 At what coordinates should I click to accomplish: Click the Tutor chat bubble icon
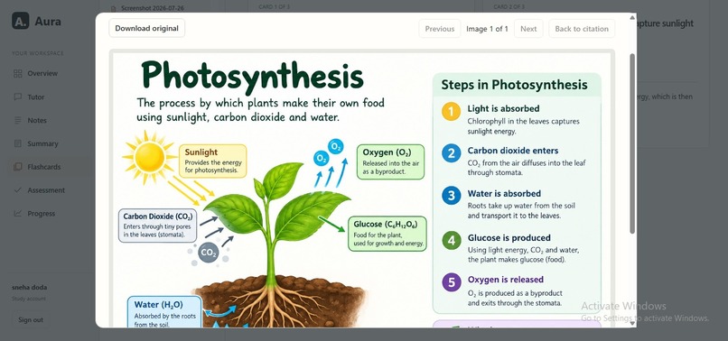[18, 97]
